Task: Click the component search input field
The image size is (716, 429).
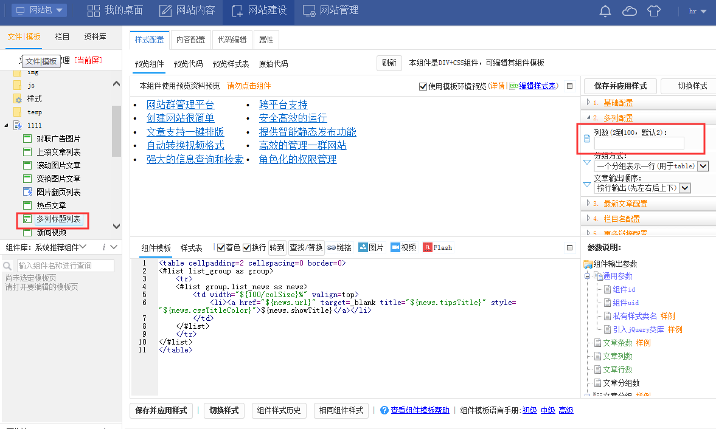Action: pyautogui.click(x=65, y=266)
